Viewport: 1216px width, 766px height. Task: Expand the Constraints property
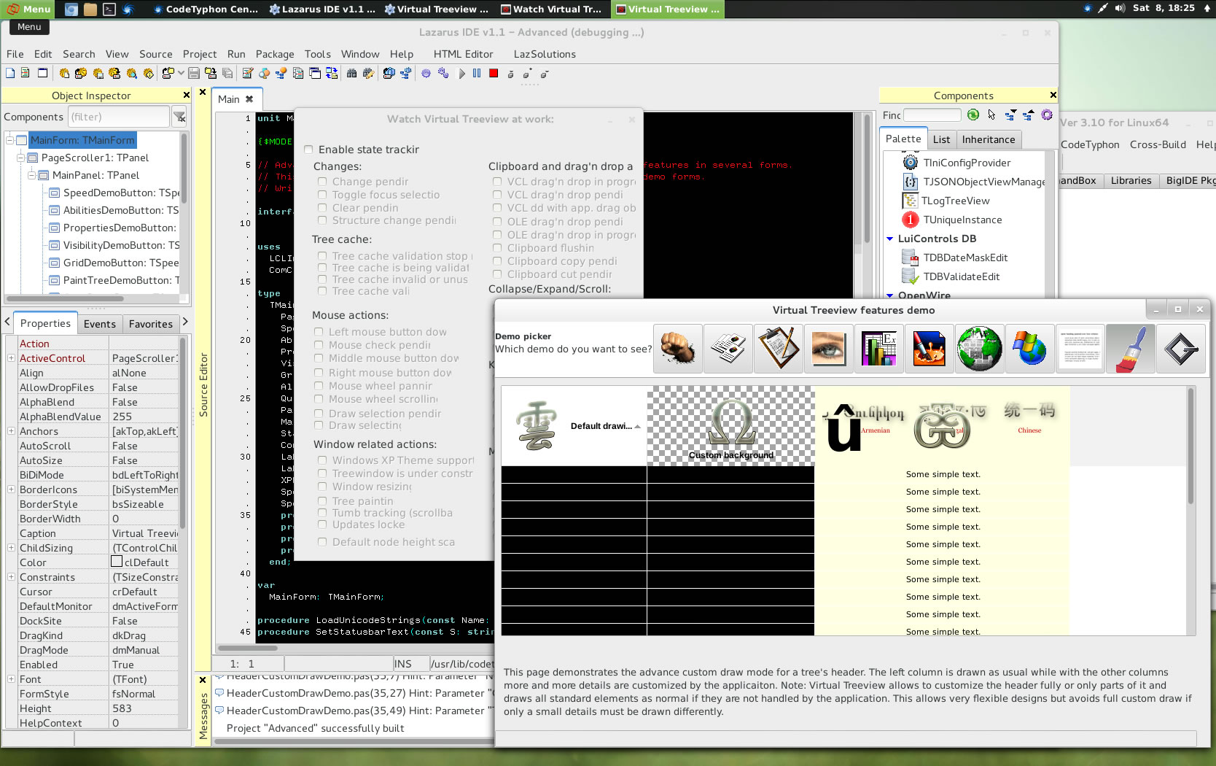(11, 577)
